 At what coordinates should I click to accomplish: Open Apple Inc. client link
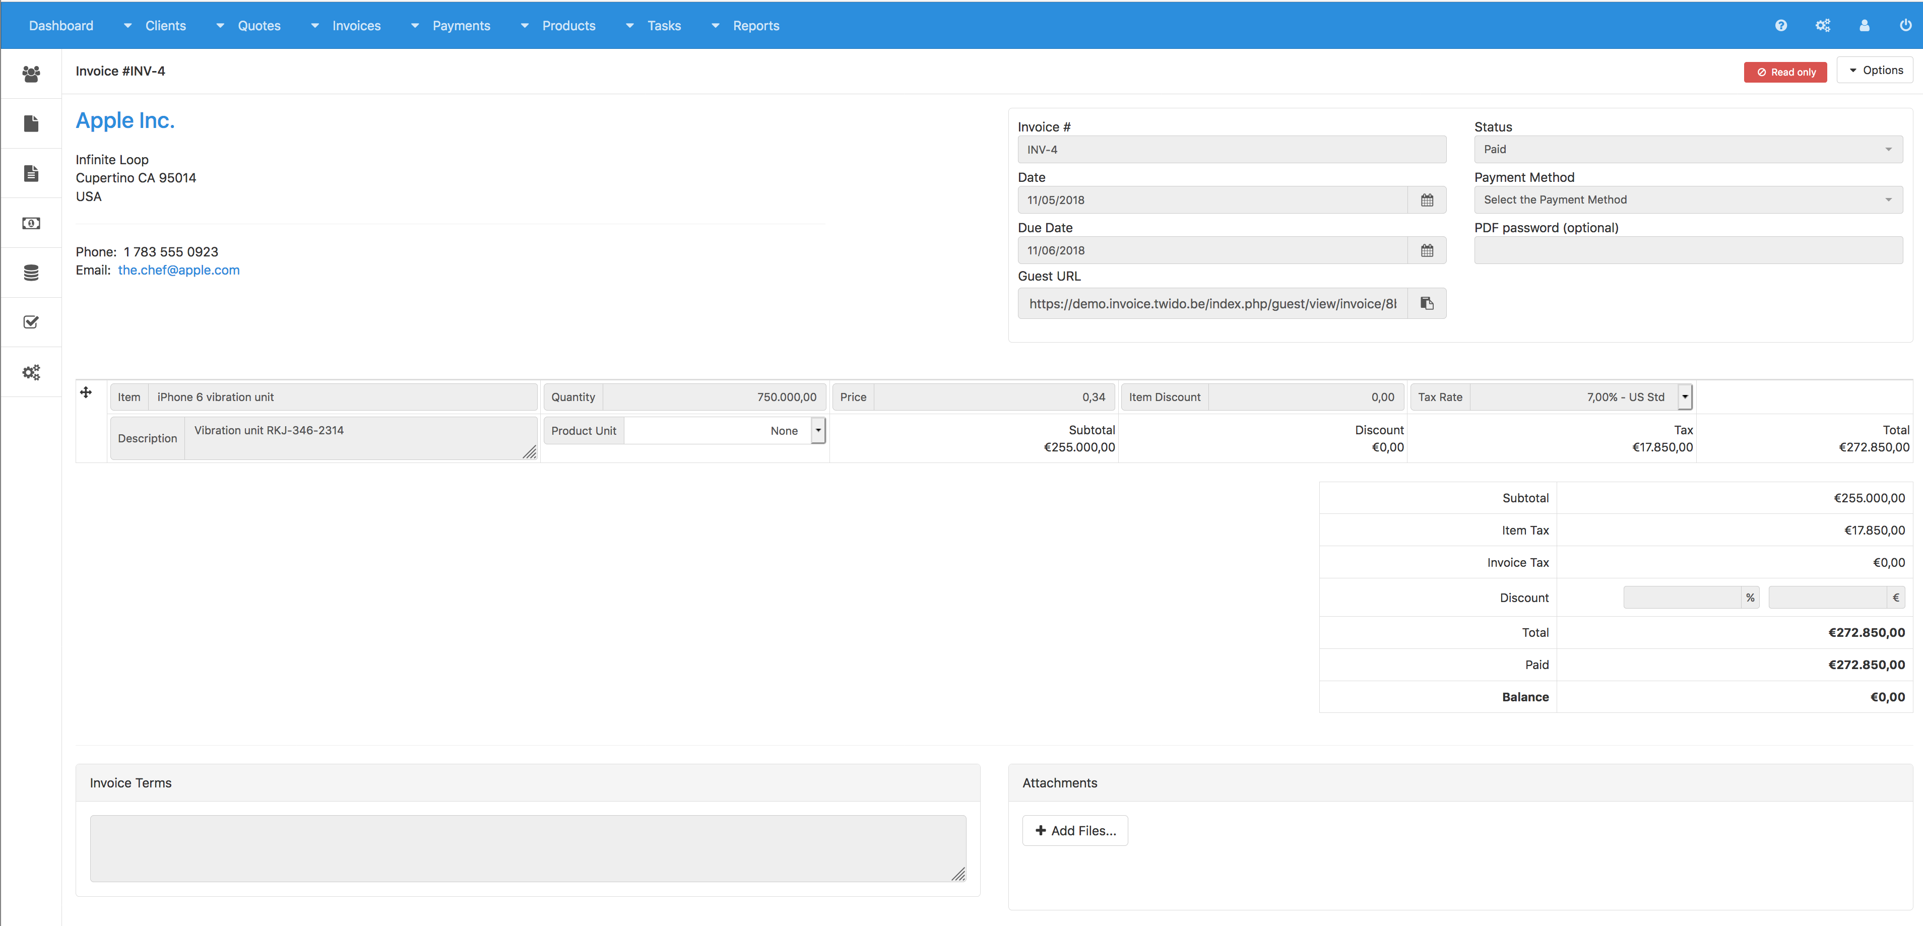point(124,120)
